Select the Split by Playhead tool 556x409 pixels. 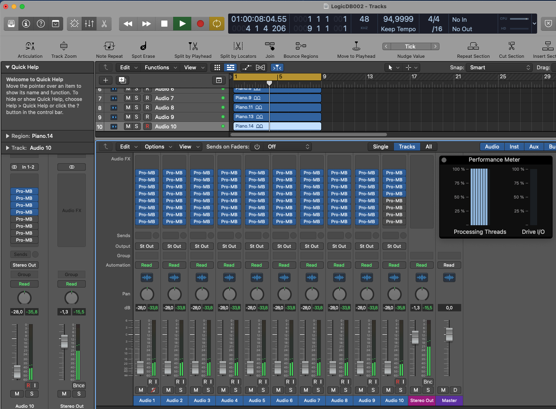[x=193, y=46]
